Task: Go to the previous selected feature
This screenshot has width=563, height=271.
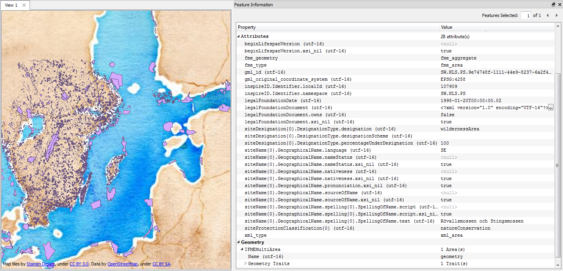Action: click(x=548, y=15)
